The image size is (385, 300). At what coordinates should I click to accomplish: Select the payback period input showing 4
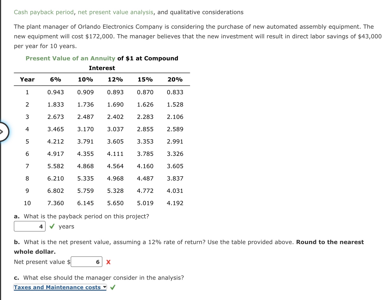click(29, 226)
